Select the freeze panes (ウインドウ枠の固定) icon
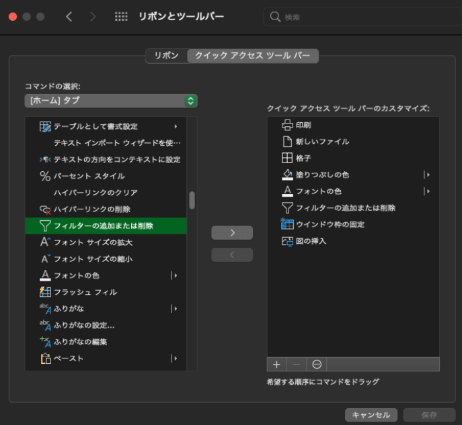 (x=287, y=224)
